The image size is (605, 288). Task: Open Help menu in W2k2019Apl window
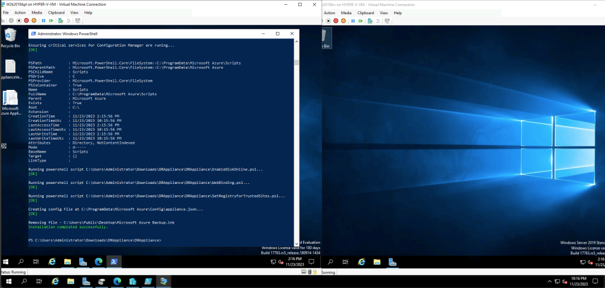pyautogui.click(x=89, y=13)
